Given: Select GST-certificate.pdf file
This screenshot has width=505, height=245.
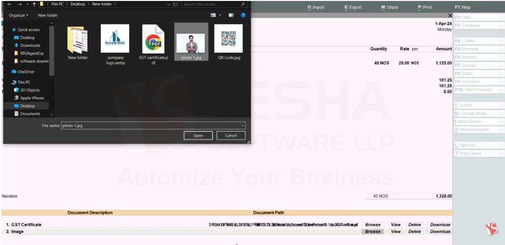Looking at the screenshot, I should 154,44.
